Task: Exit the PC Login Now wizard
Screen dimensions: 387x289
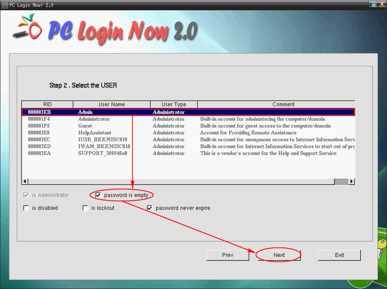Action: click(x=339, y=255)
